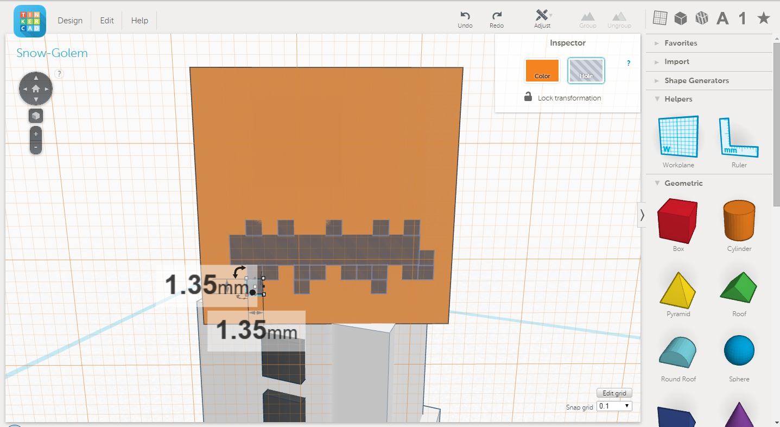Open the star favorites category icon
This screenshot has width=780, height=427.
coord(763,18)
